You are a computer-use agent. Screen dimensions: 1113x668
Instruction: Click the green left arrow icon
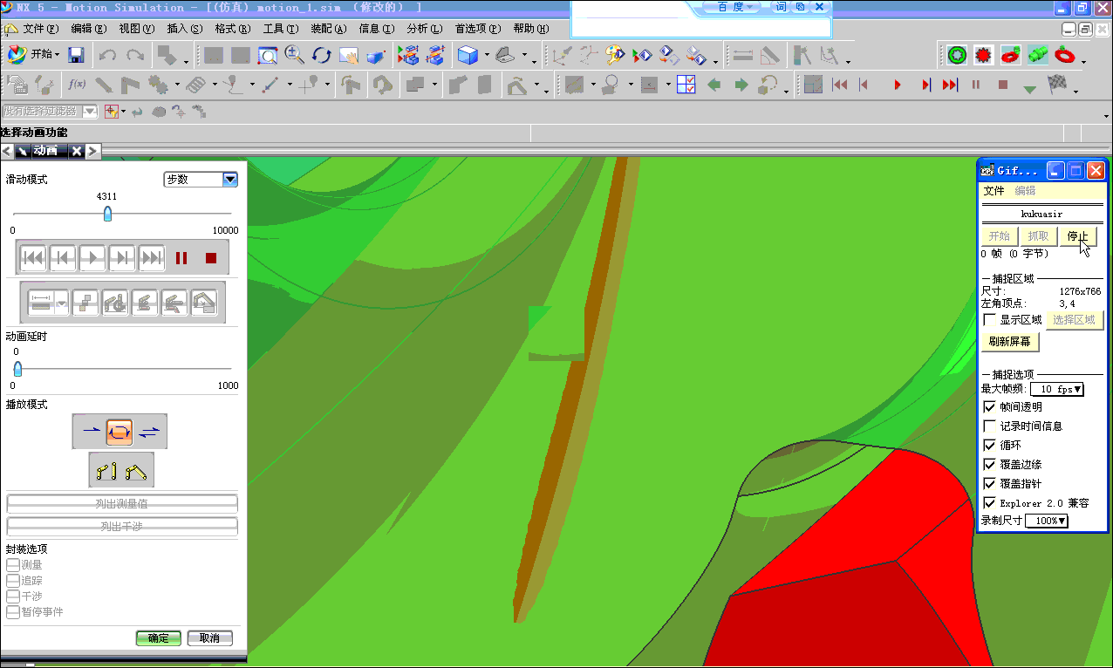[714, 85]
